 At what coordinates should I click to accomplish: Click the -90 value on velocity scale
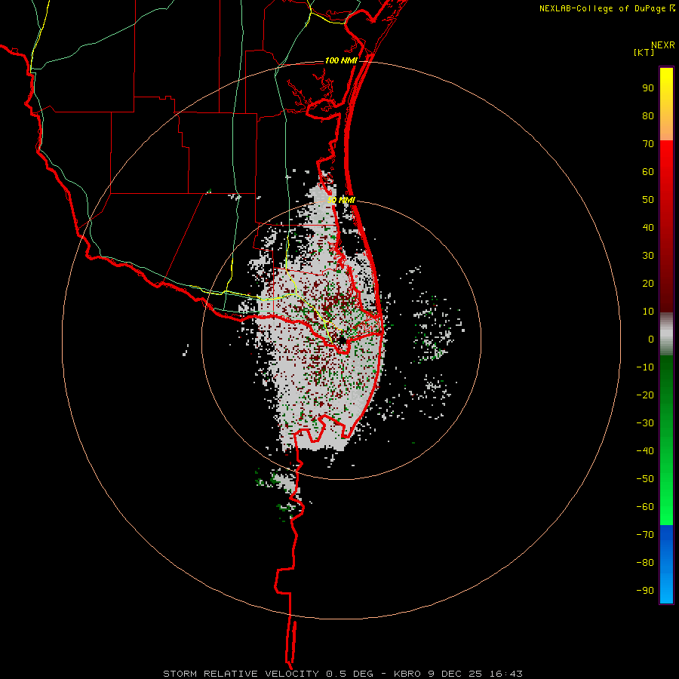[645, 590]
